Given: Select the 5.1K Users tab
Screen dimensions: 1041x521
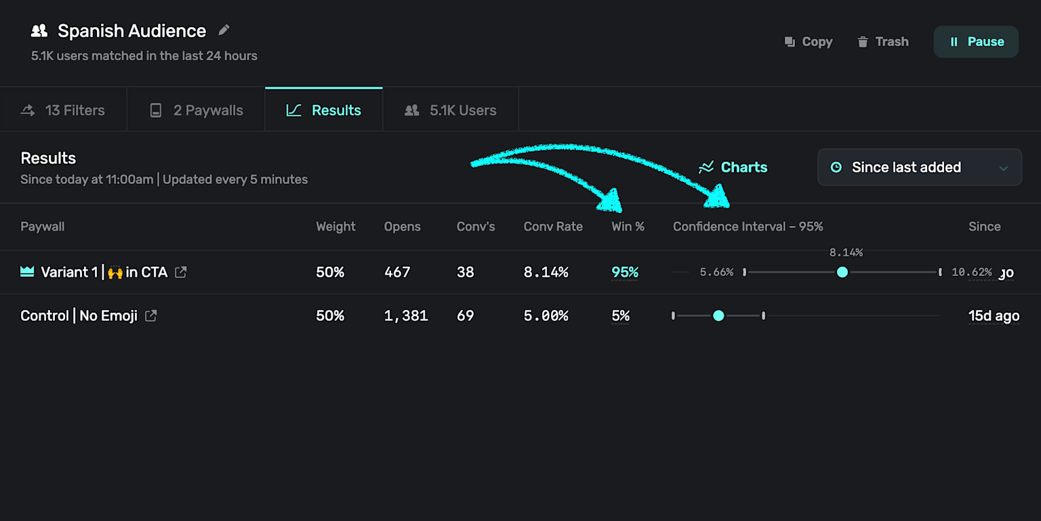Looking at the screenshot, I should 451,110.
